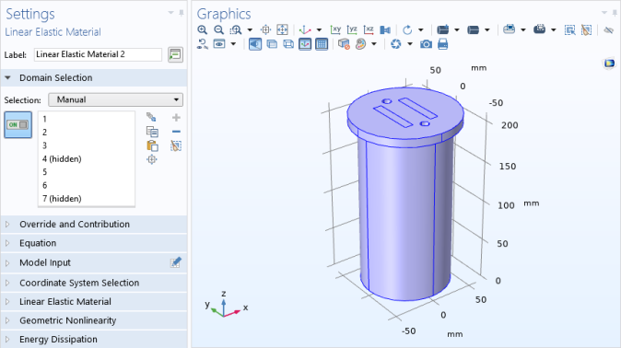Toggle the axis orientation display button
Image resolution: width=621 pixels, height=348 pixels.
tap(305, 44)
